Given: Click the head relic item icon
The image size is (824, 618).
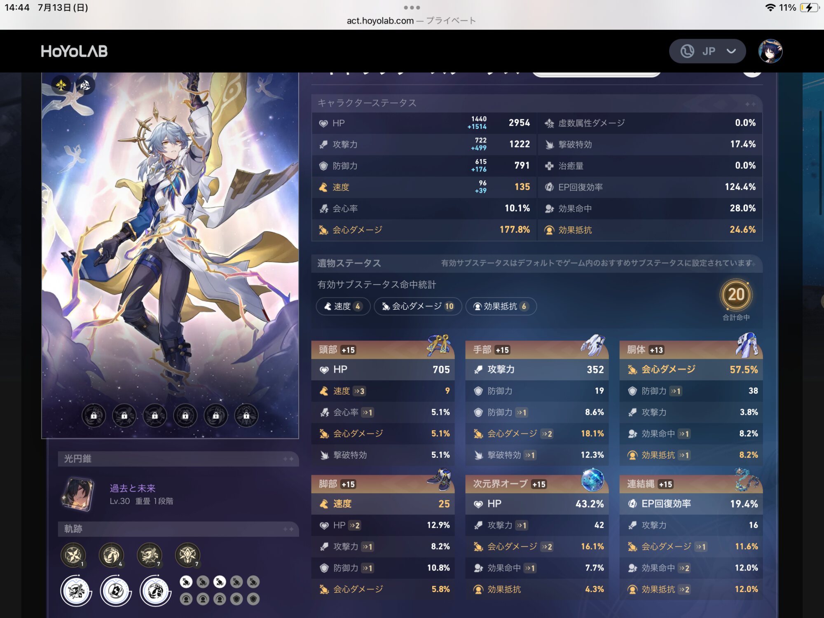Looking at the screenshot, I should pyautogui.click(x=438, y=345).
